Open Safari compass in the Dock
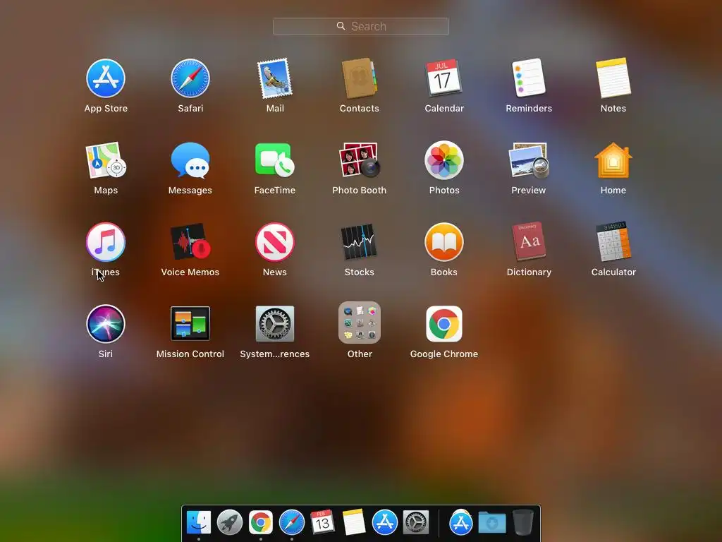 click(x=292, y=522)
